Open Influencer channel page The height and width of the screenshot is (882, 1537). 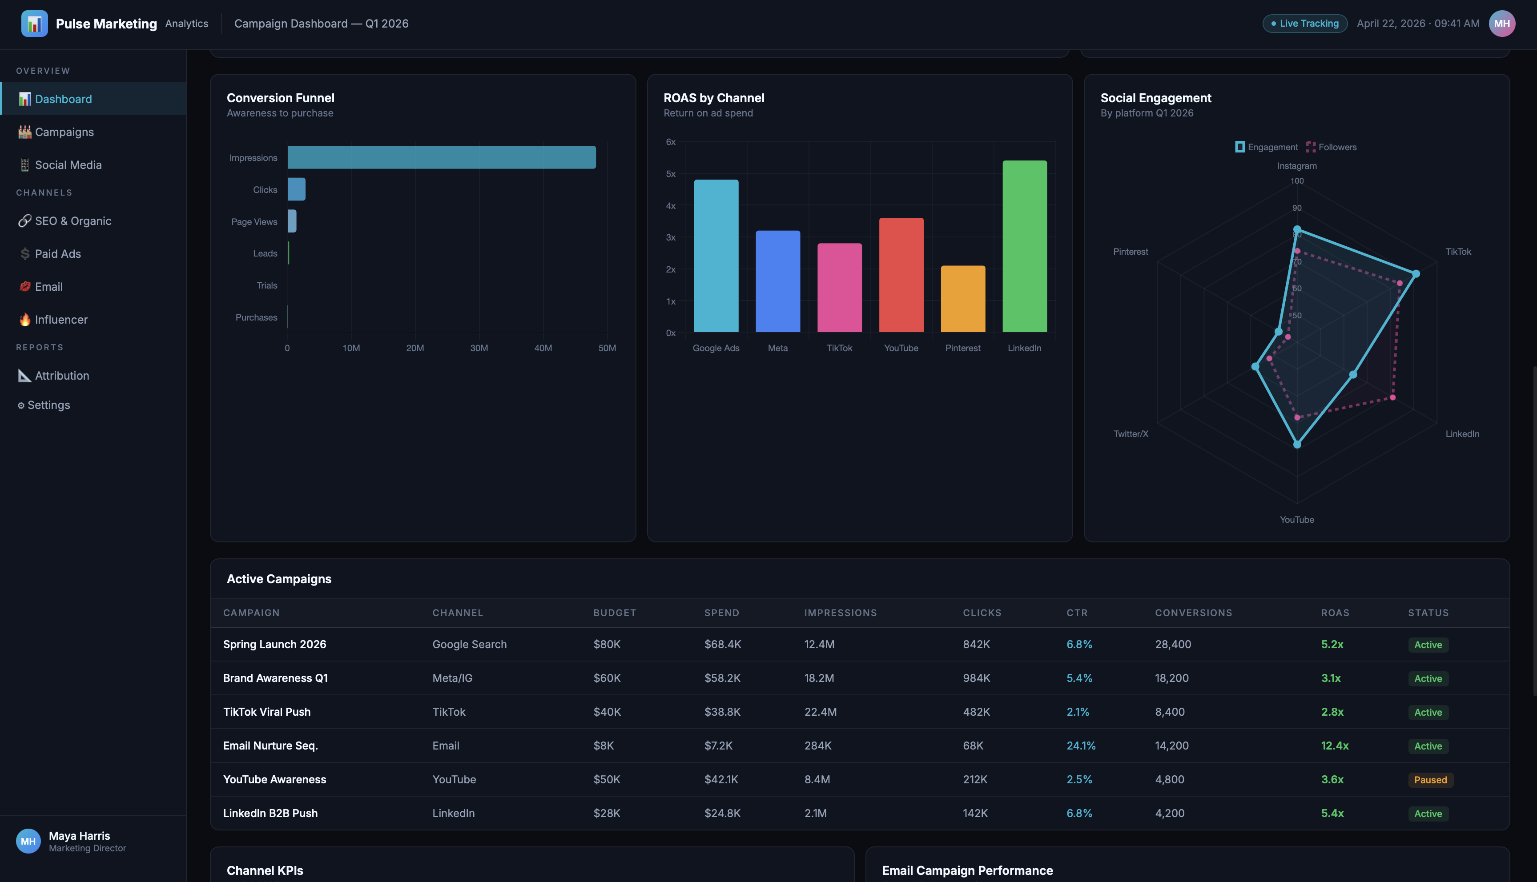pyautogui.click(x=93, y=319)
